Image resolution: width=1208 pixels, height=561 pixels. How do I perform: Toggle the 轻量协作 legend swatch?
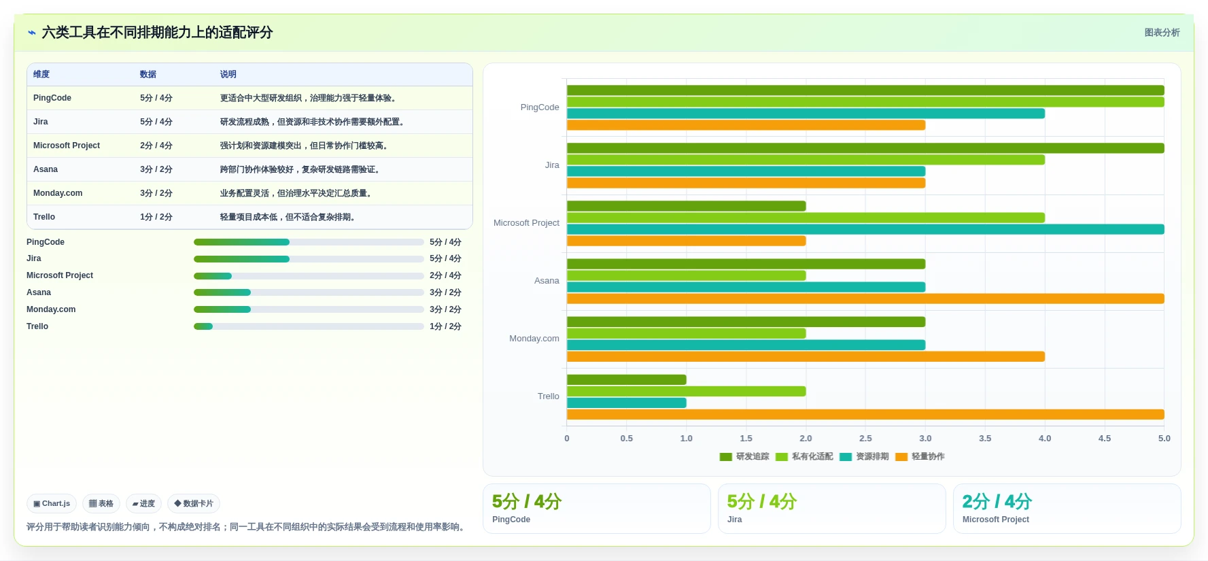pyautogui.click(x=901, y=457)
